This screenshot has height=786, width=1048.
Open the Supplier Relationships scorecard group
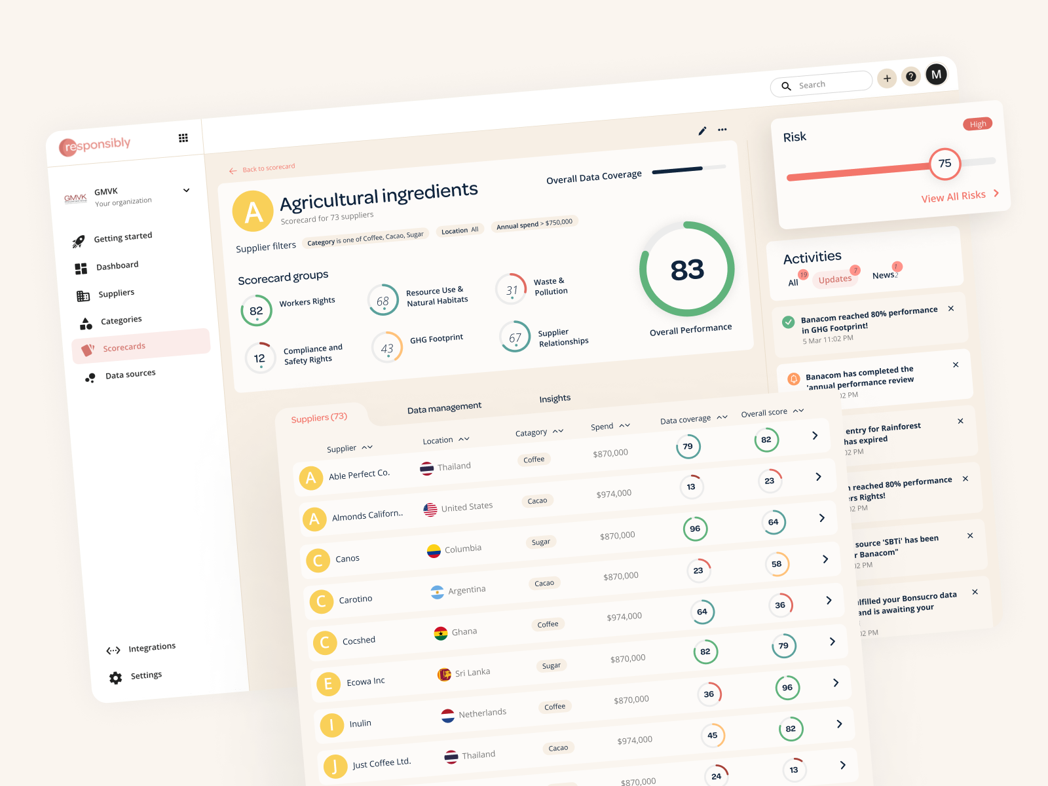pos(544,337)
